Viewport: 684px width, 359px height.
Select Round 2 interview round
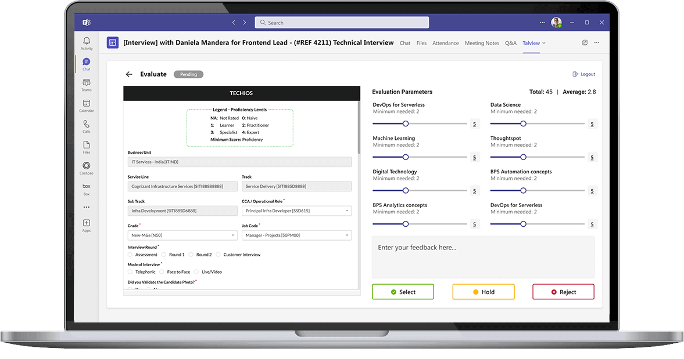(x=191, y=255)
